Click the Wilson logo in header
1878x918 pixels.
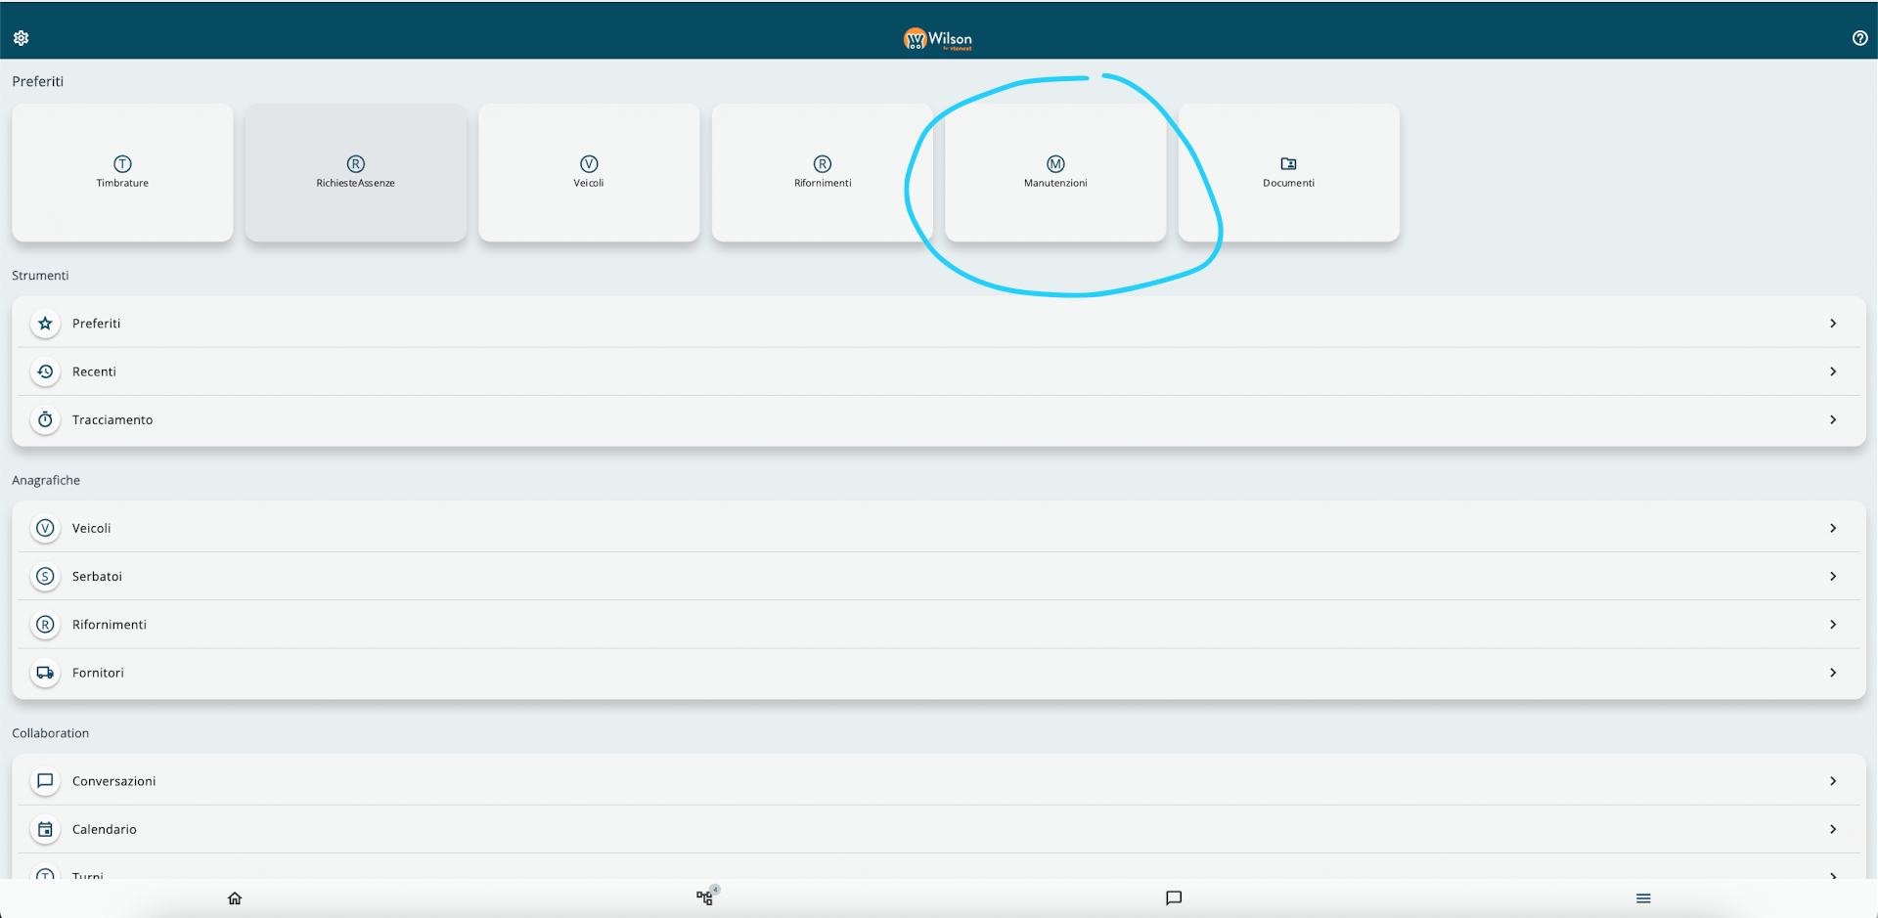(x=937, y=39)
